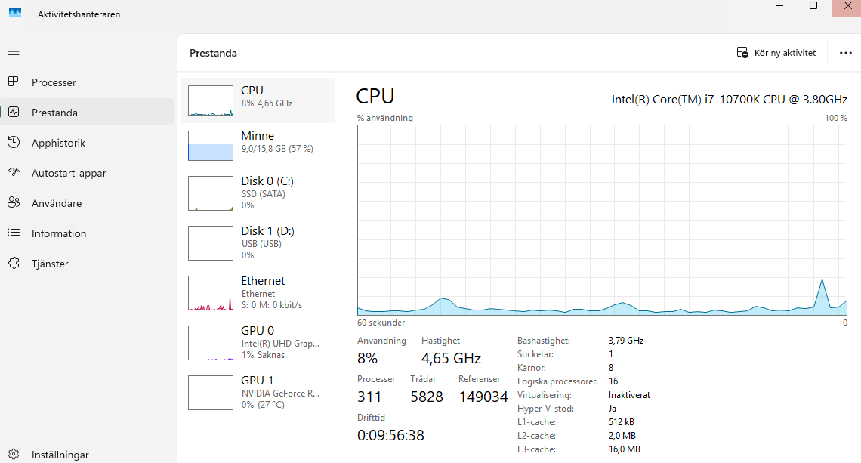Click the Användare people icon
Viewport: 861px width, 463px height.
[x=14, y=202]
